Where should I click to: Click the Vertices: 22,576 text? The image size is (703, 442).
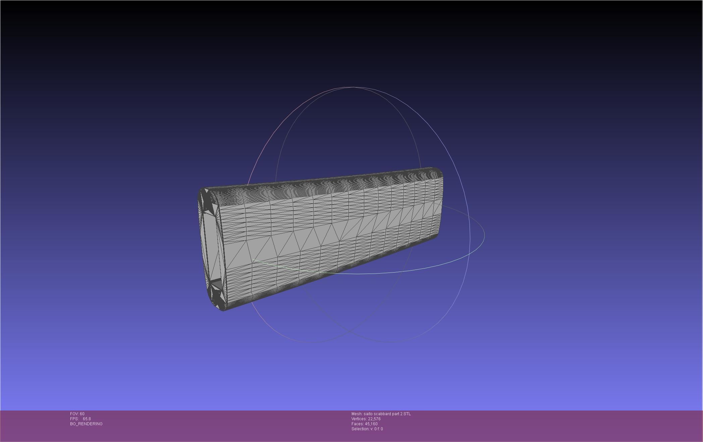coord(366,419)
